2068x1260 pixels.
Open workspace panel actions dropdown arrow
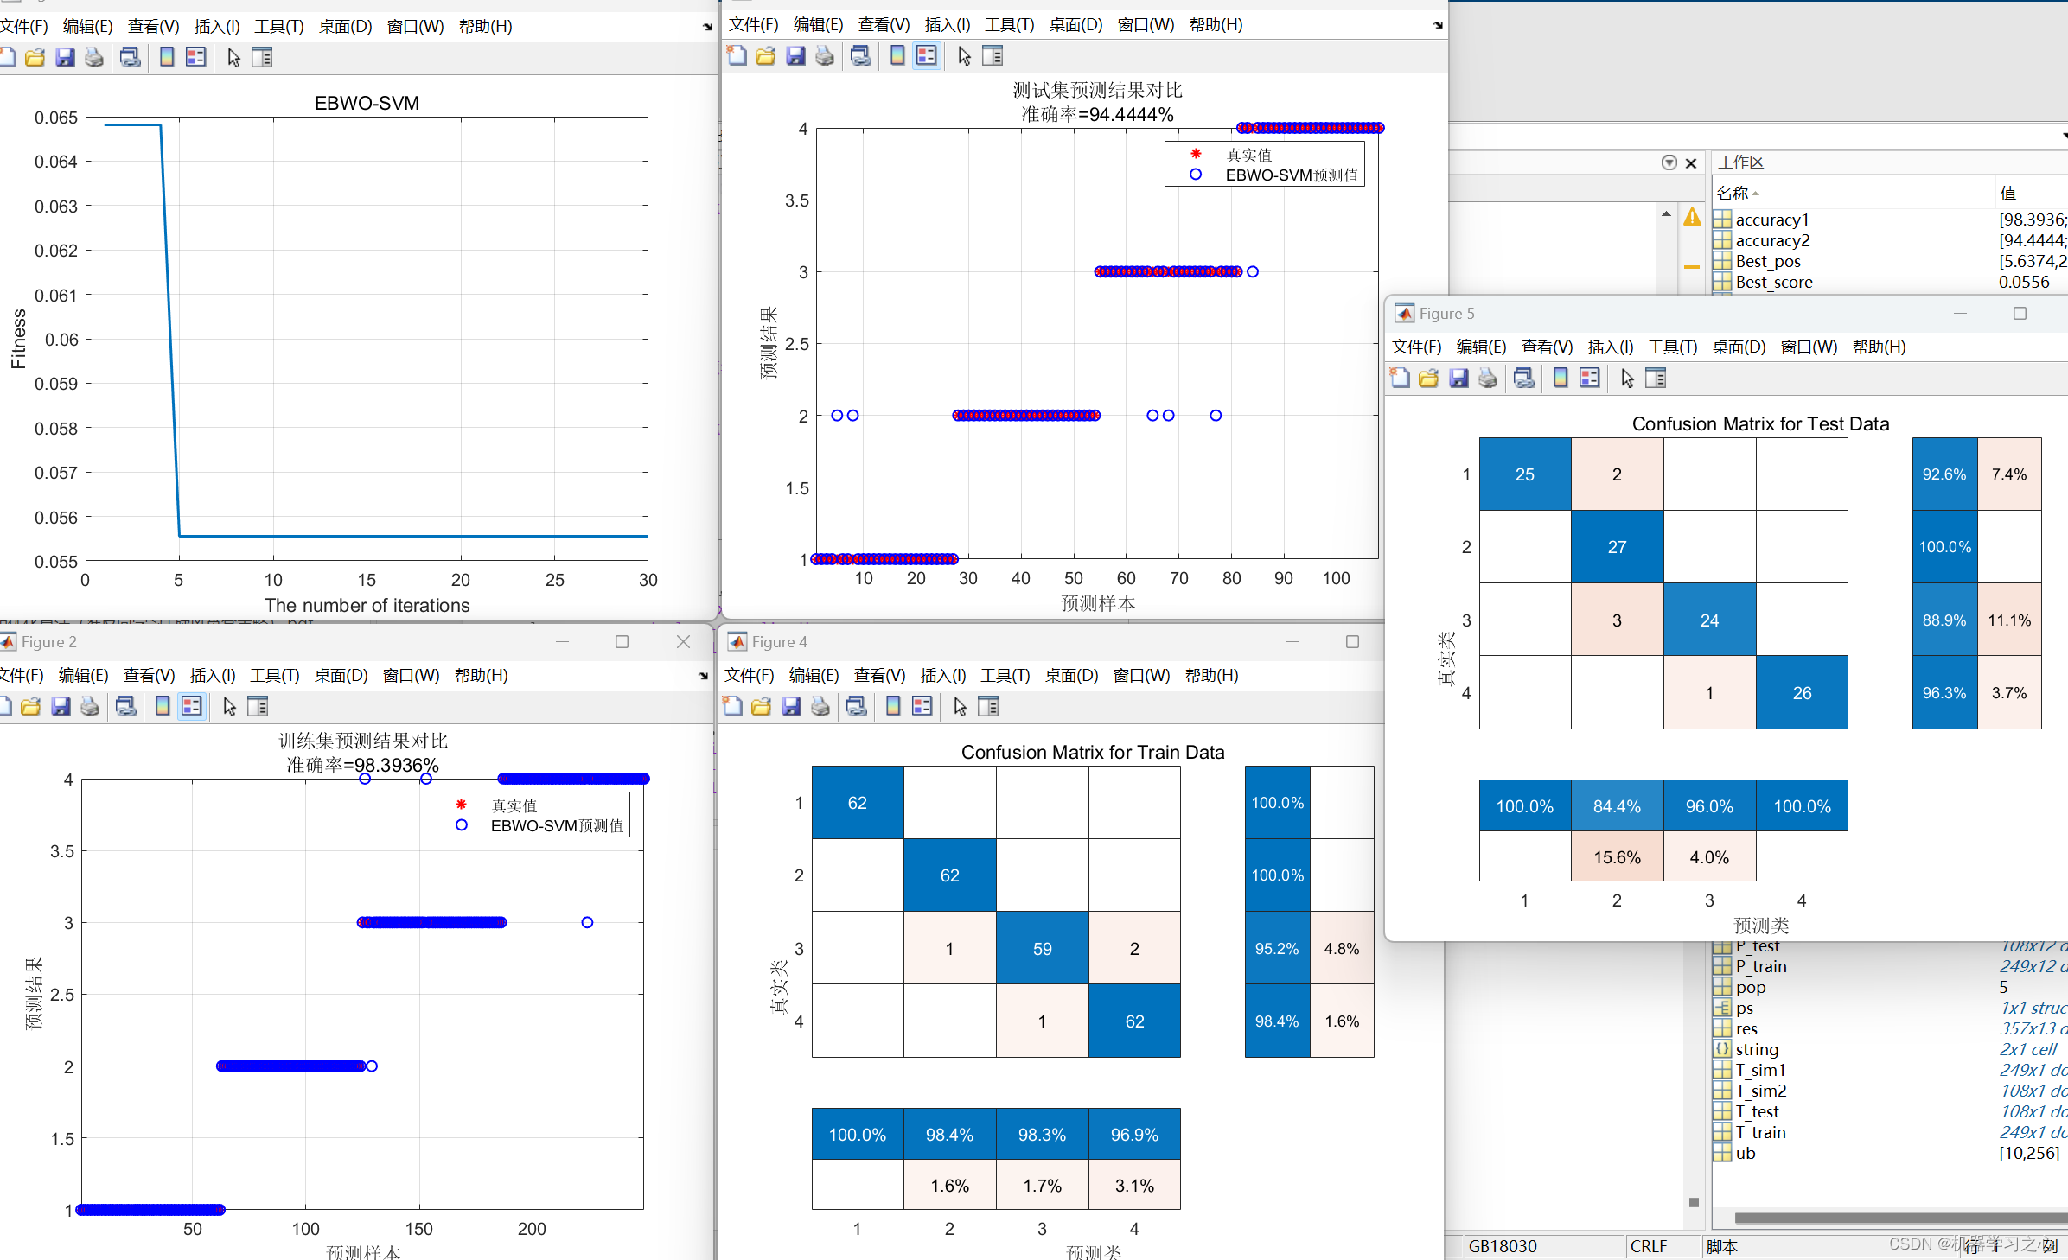coord(1669,162)
